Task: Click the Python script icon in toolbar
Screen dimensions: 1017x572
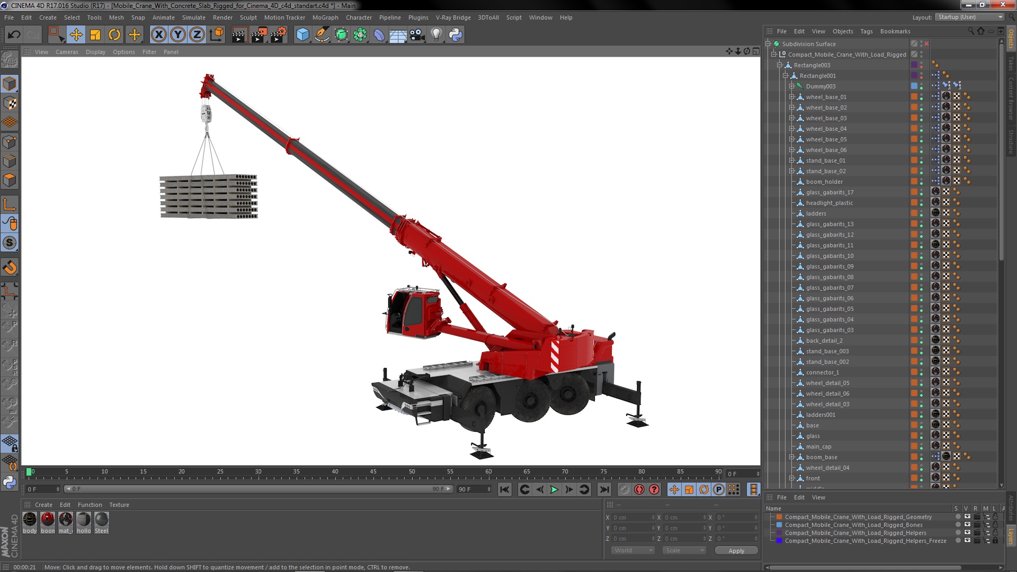Action: click(x=456, y=35)
